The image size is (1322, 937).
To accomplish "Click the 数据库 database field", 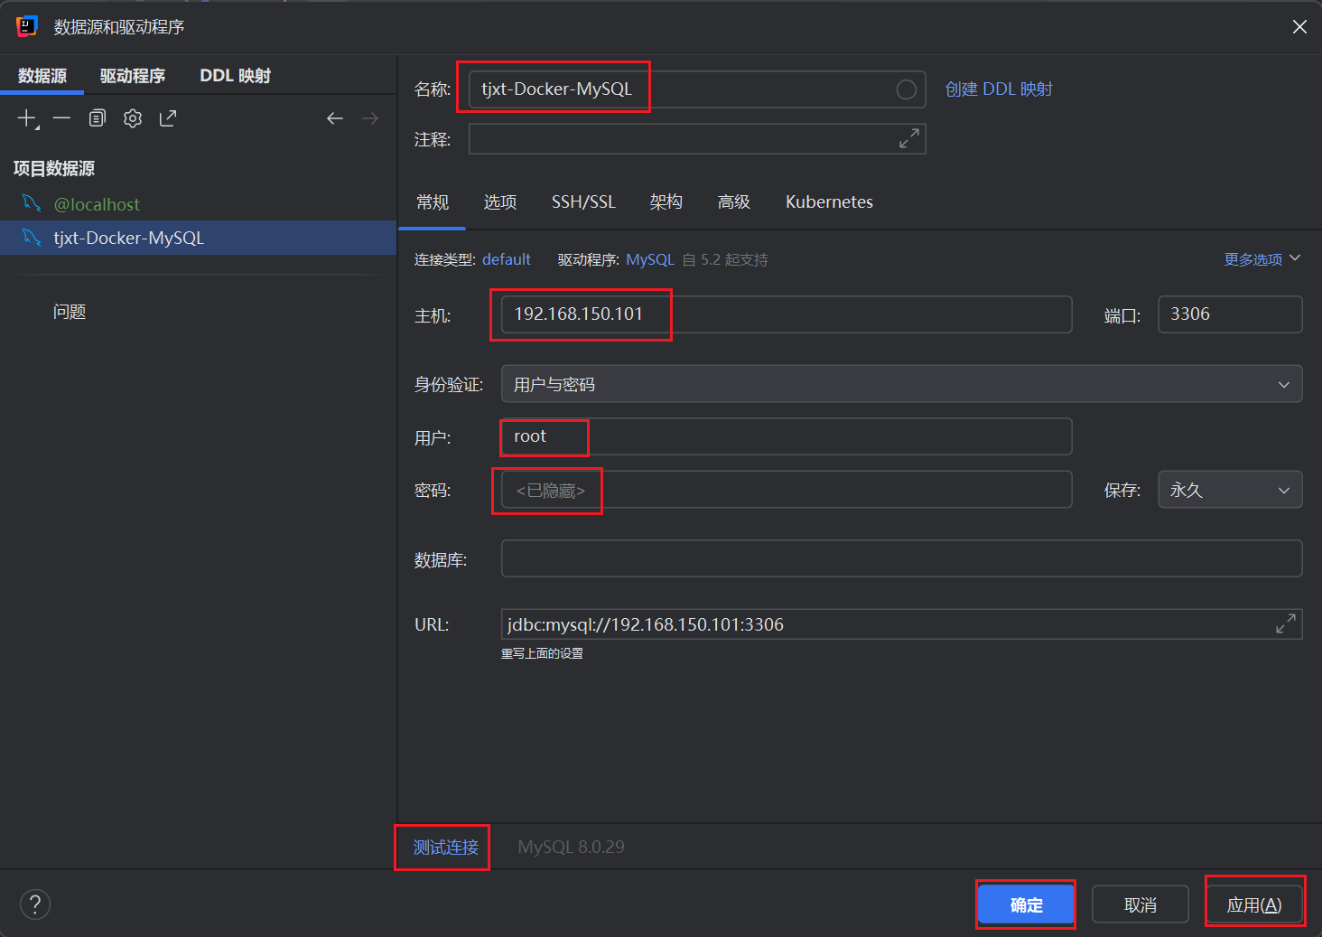I will coord(901,558).
